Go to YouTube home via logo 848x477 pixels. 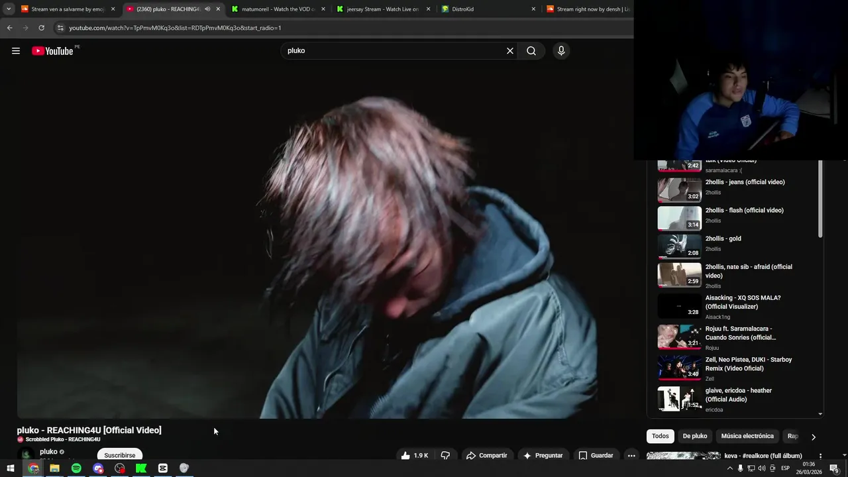pos(52,51)
